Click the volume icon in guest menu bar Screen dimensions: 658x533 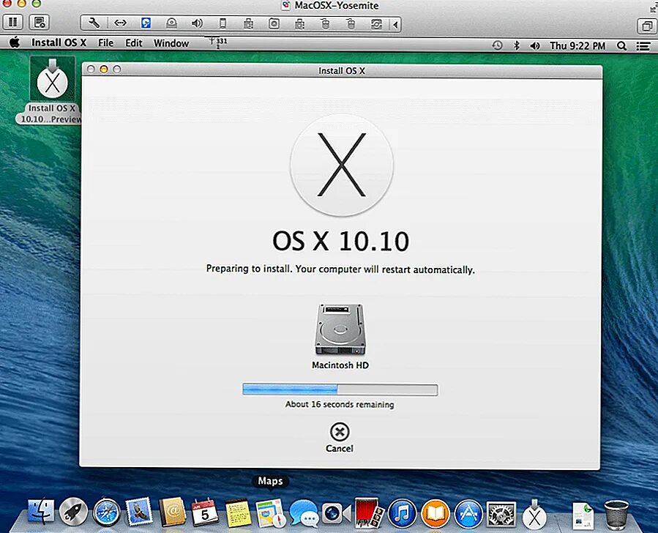534,45
